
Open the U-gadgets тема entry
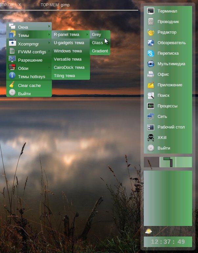(x=71, y=43)
